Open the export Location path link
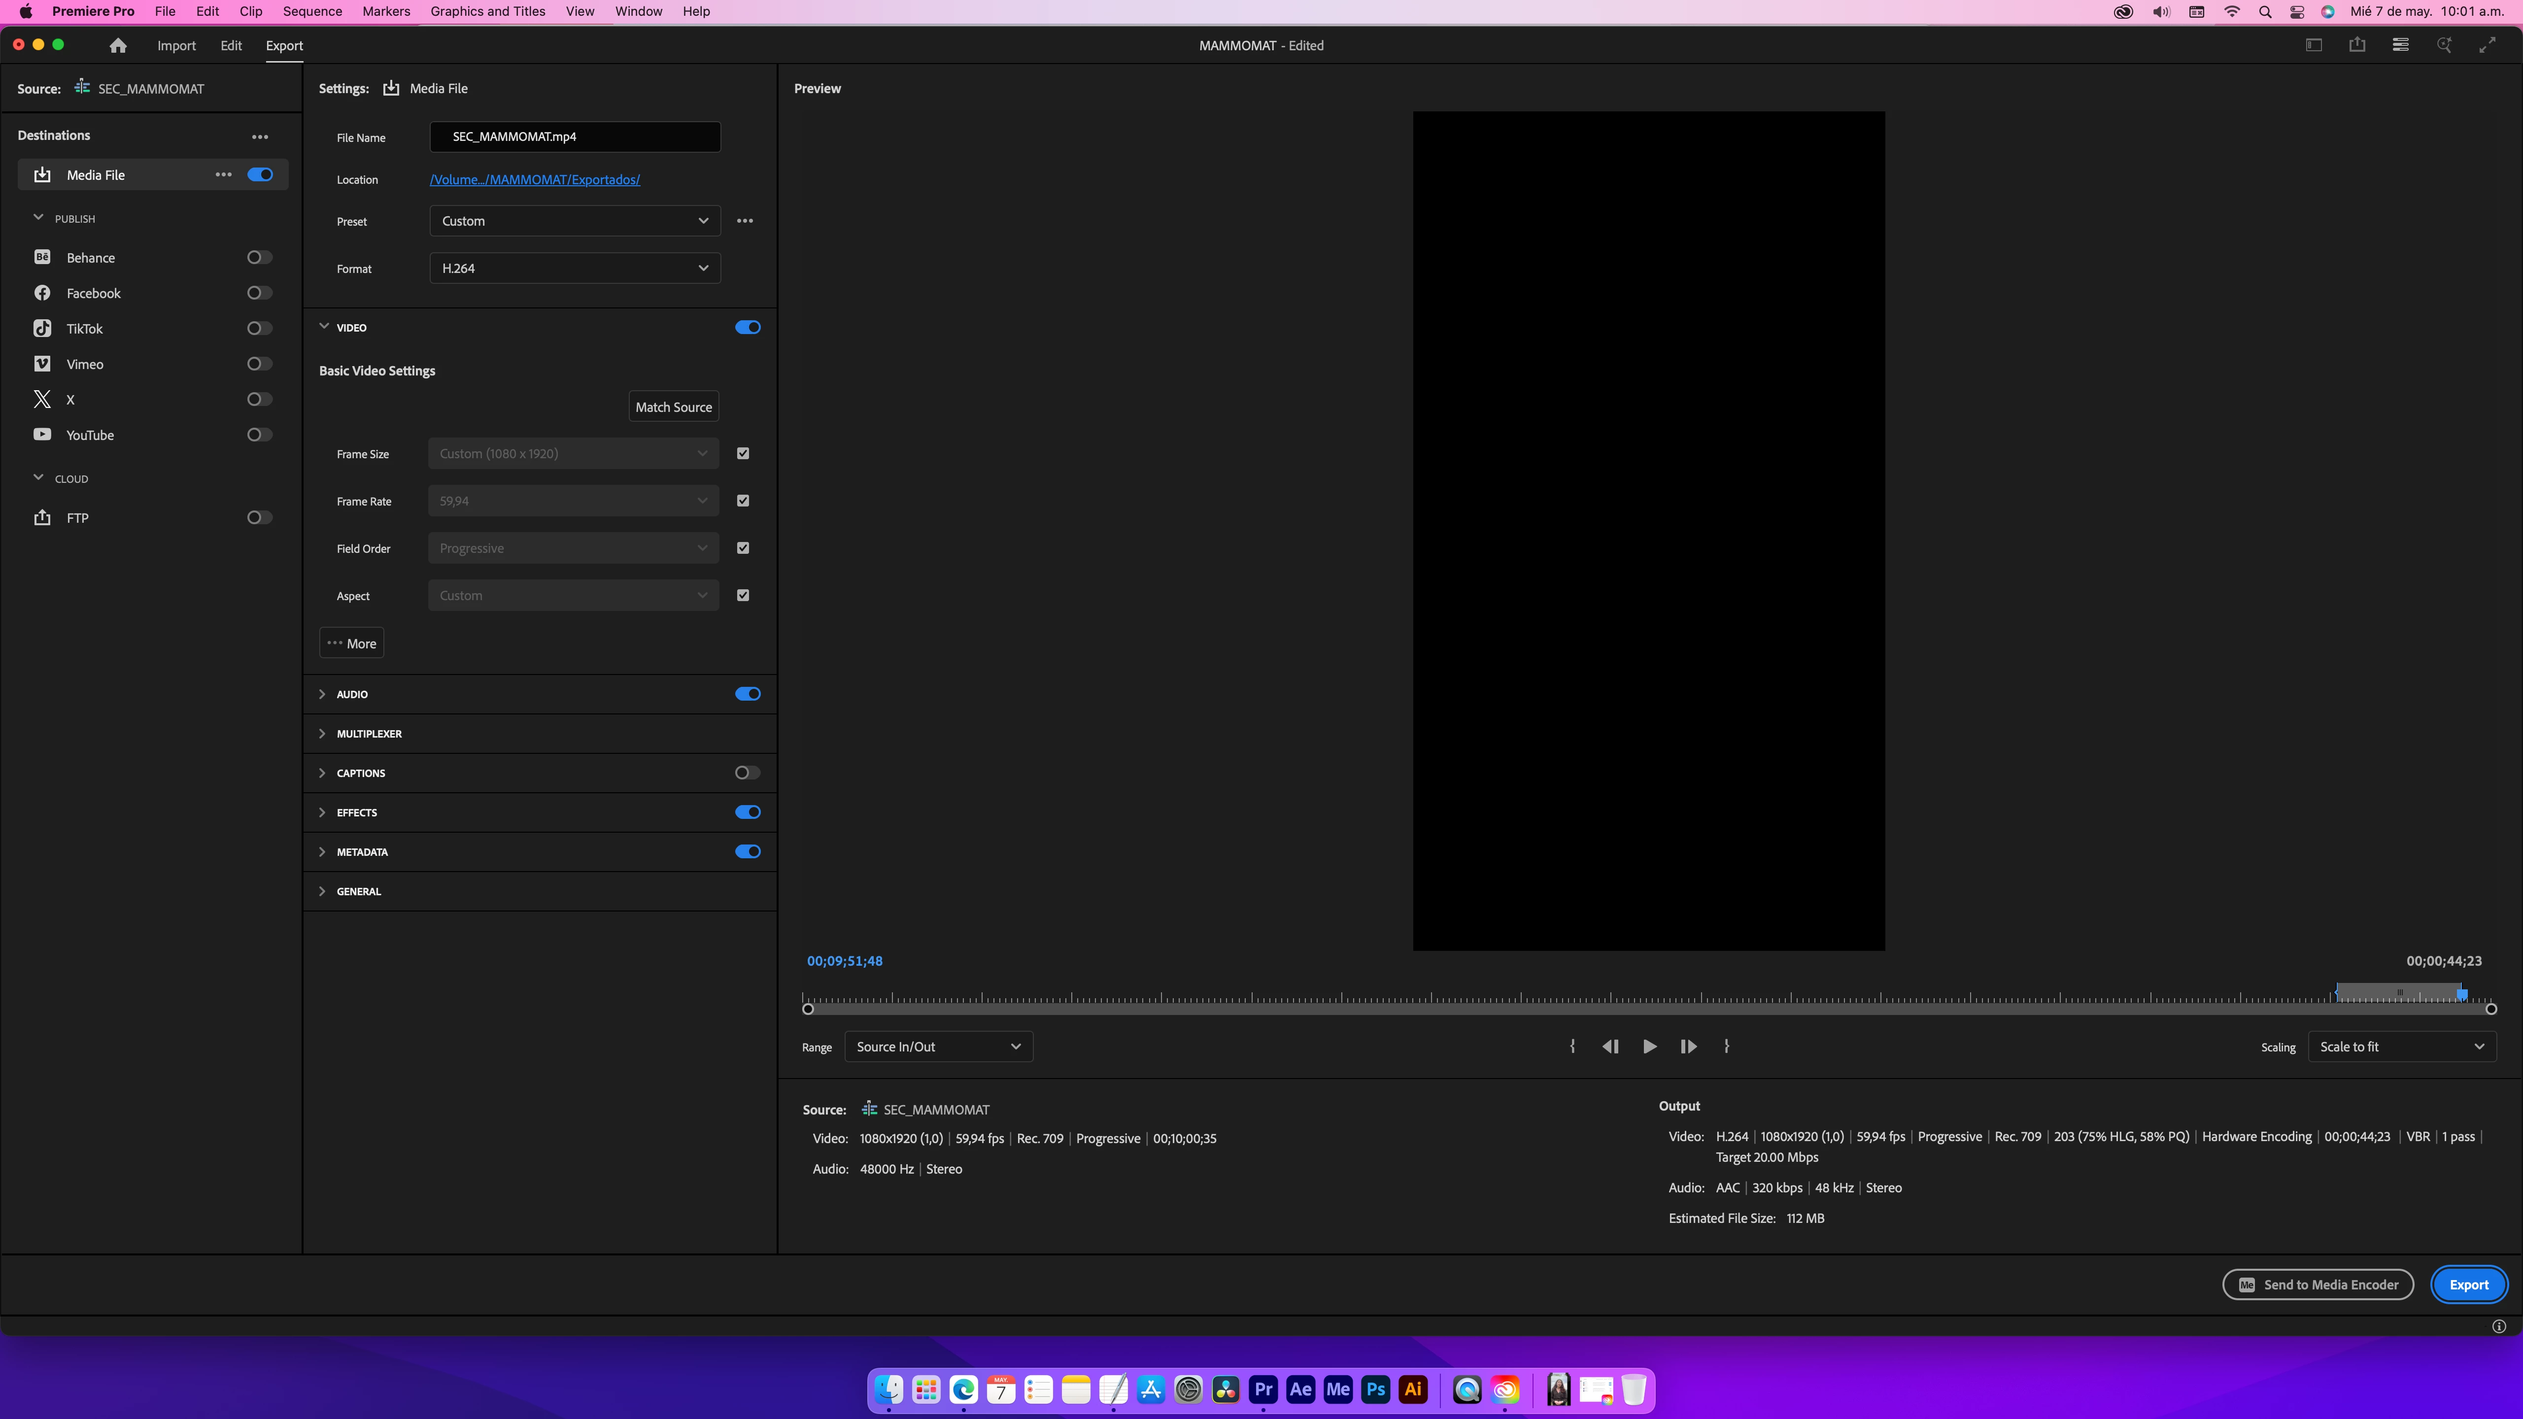Viewport: 2523px width, 1419px height. coord(535,179)
